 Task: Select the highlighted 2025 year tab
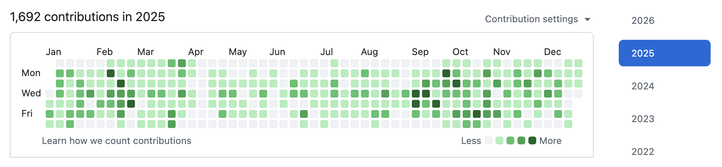[664, 53]
